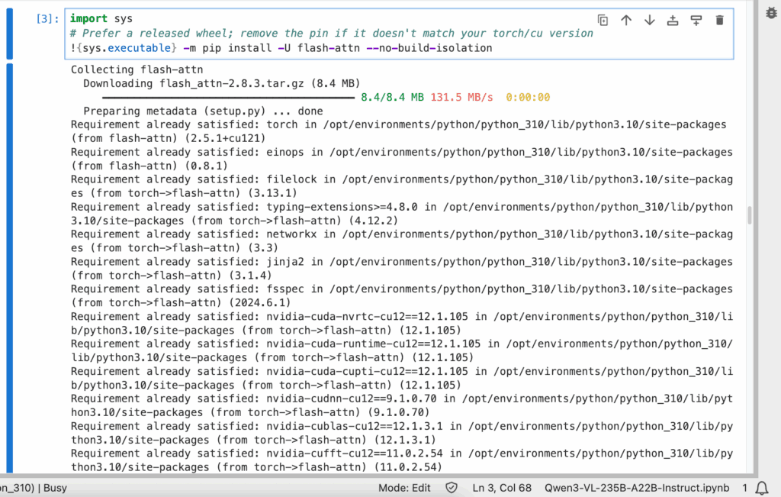Click the Qwen3-VL-235B-A22B-Instruct.ipynb status label
The width and height of the screenshot is (781, 497).
pyautogui.click(x=637, y=488)
